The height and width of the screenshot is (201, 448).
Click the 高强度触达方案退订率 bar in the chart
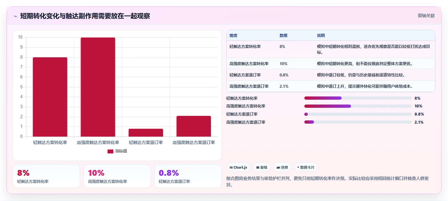point(194,126)
